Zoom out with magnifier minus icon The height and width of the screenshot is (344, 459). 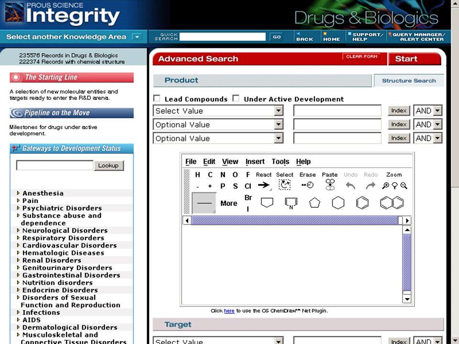[404, 186]
